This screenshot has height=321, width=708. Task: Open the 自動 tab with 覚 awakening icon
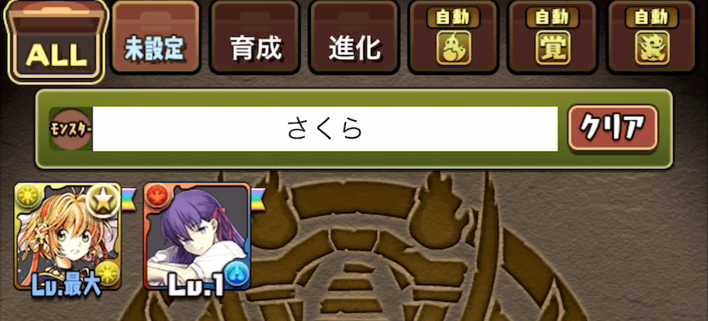click(553, 37)
